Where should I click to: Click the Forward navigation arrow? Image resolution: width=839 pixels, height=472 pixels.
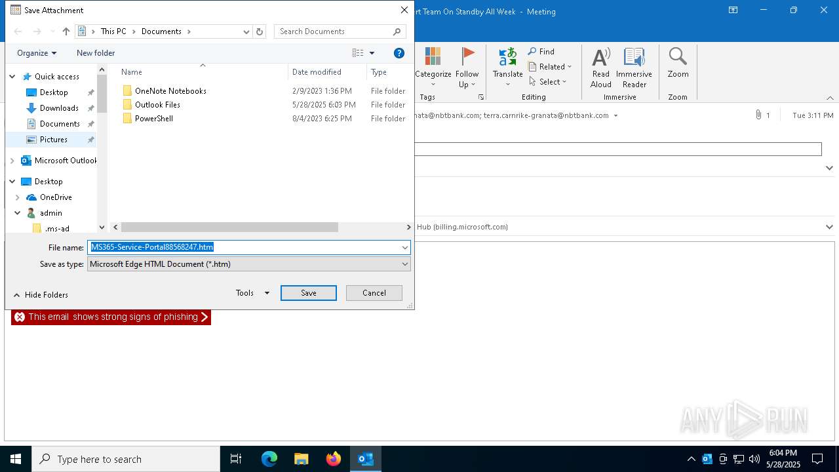click(x=37, y=31)
